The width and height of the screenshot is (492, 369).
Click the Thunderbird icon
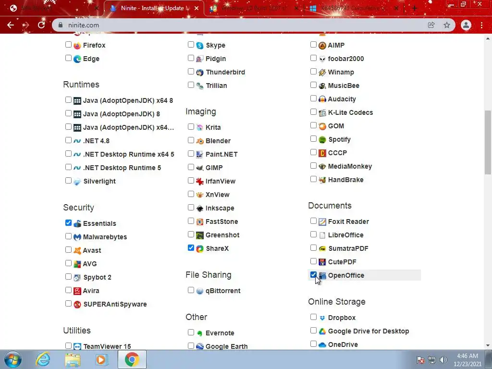200,73
